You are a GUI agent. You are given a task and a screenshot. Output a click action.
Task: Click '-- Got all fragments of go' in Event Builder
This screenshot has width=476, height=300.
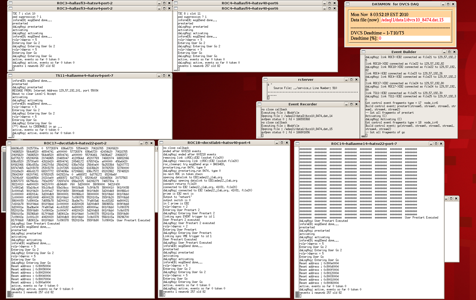point(385,132)
